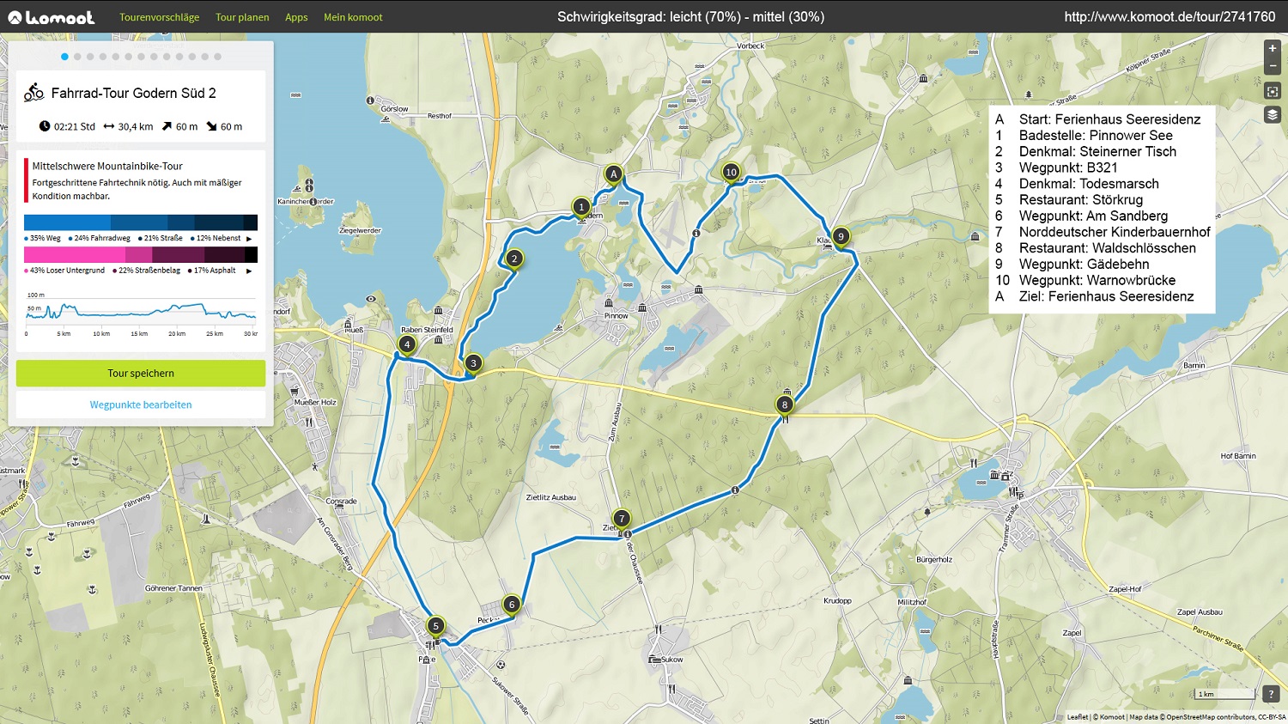Viewport: 1288px width, 724px height.
Task: Click Tour speichern button
Action: [141, 373]
